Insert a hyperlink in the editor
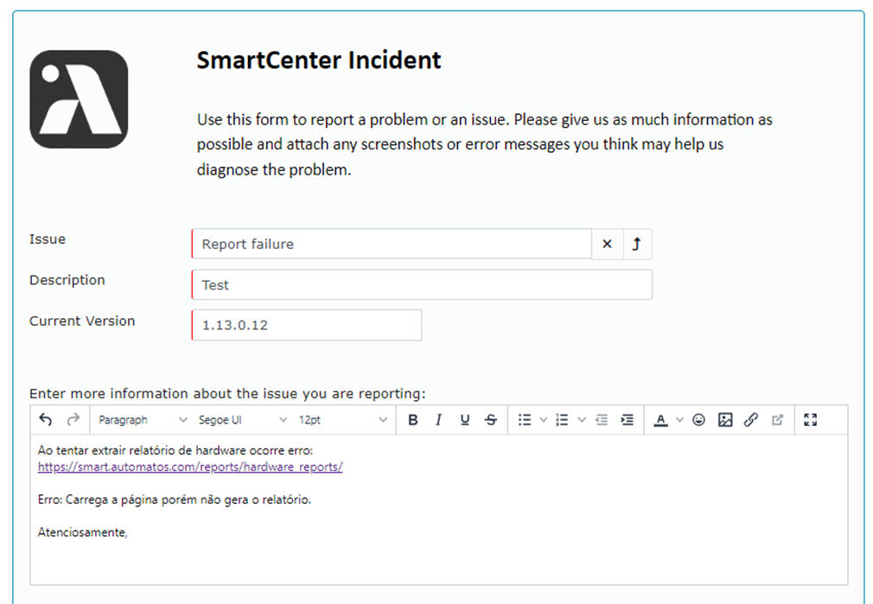873x604 pixels. tap(751, 420)
